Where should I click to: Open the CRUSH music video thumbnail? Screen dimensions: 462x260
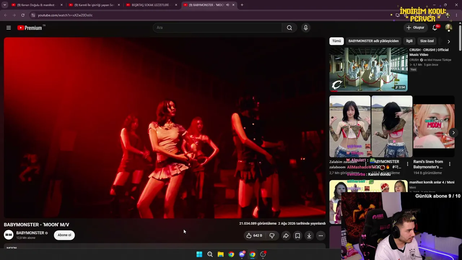pyautogui.click(x=369, y=70)
